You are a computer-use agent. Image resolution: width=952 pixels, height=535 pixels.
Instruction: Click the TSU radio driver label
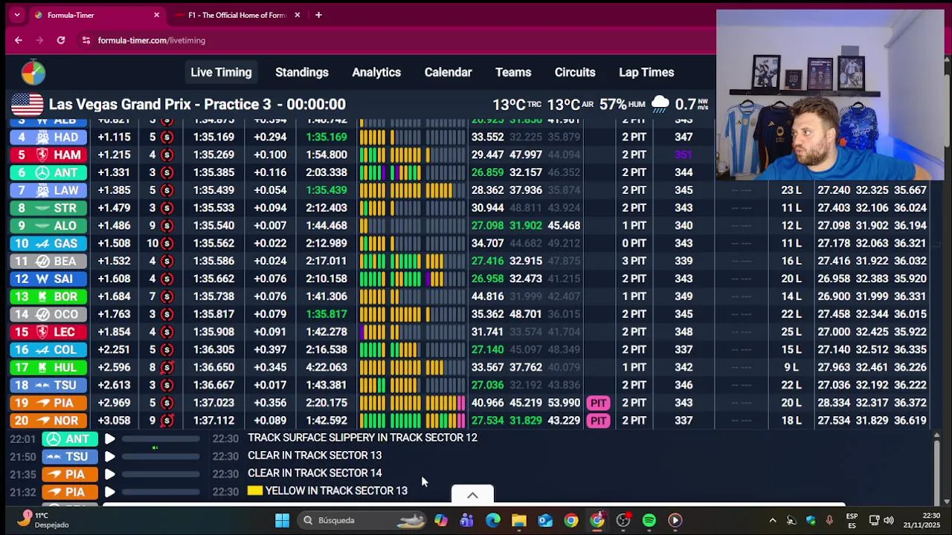69,457
